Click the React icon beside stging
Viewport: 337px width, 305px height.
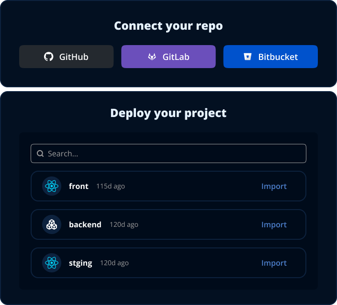click(52, 263)
